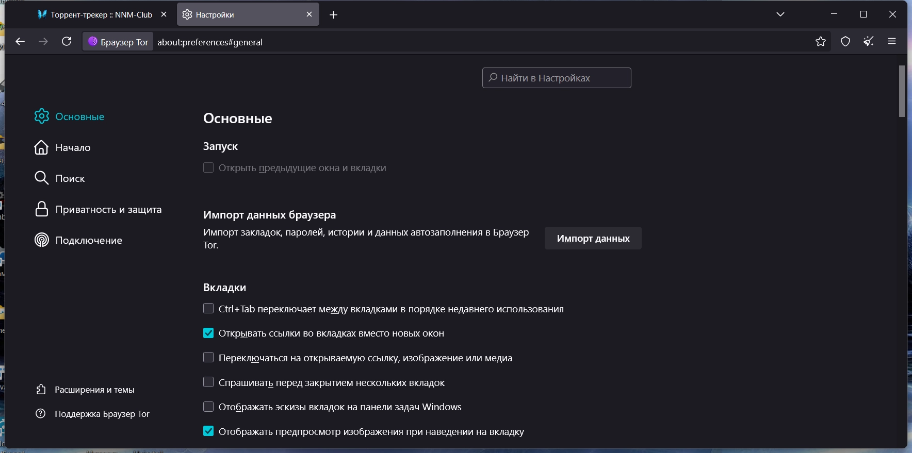
Task: Open Расширения и темы link
Action: pyautogui.click(x=94, y=390)
